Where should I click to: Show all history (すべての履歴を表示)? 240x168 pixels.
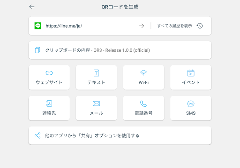click(x=174, y=26)
